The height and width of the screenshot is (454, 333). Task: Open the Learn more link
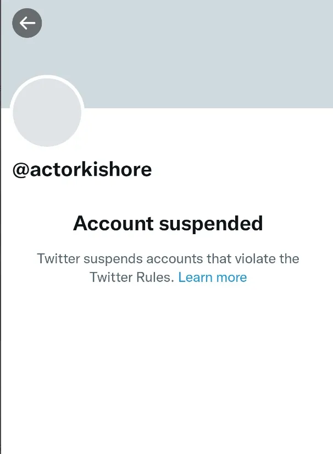tap(213, 278)
